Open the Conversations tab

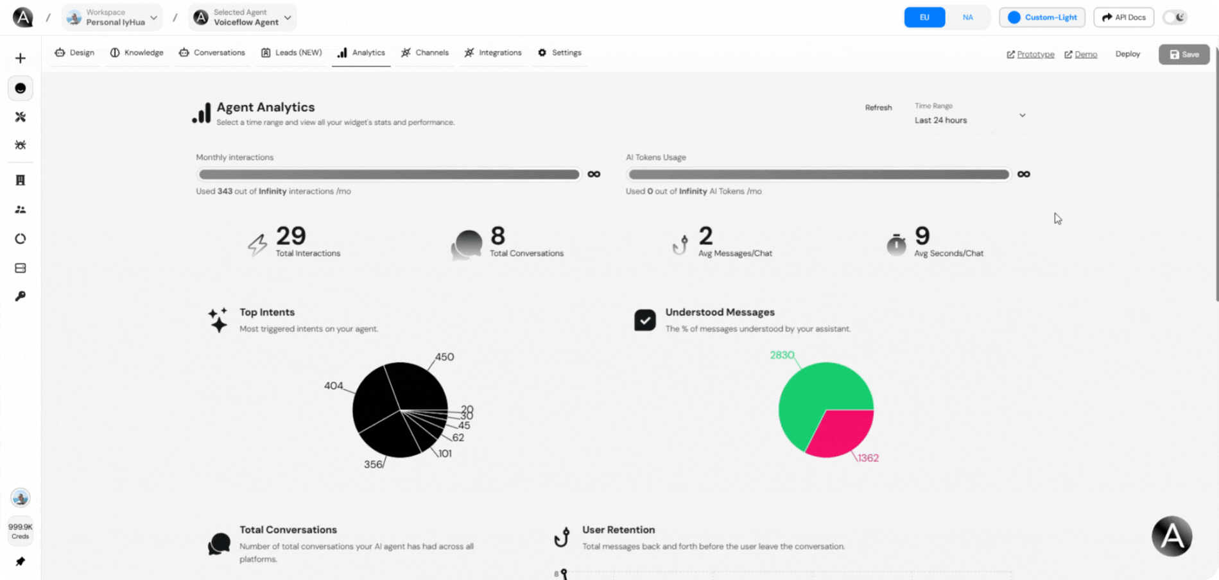click(212, 53)
